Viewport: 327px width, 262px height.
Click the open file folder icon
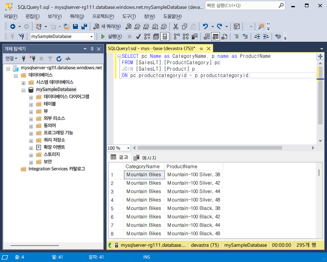67,26
